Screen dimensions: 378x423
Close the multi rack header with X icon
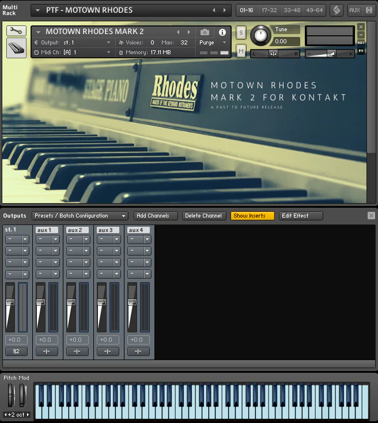point(369,10)
